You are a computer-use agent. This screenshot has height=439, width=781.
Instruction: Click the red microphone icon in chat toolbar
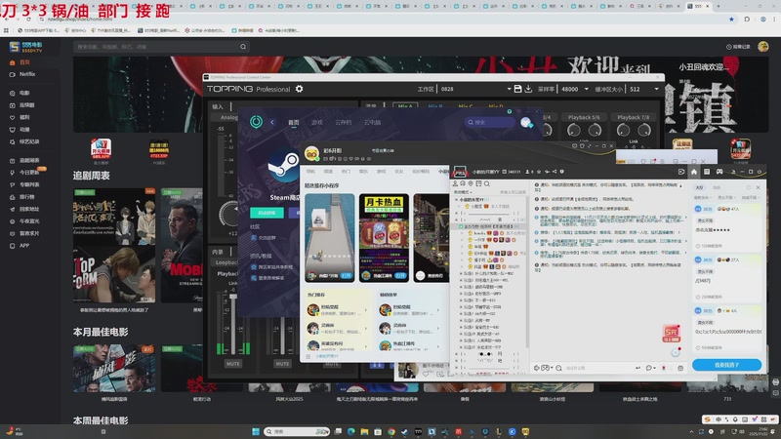(664, 368)
